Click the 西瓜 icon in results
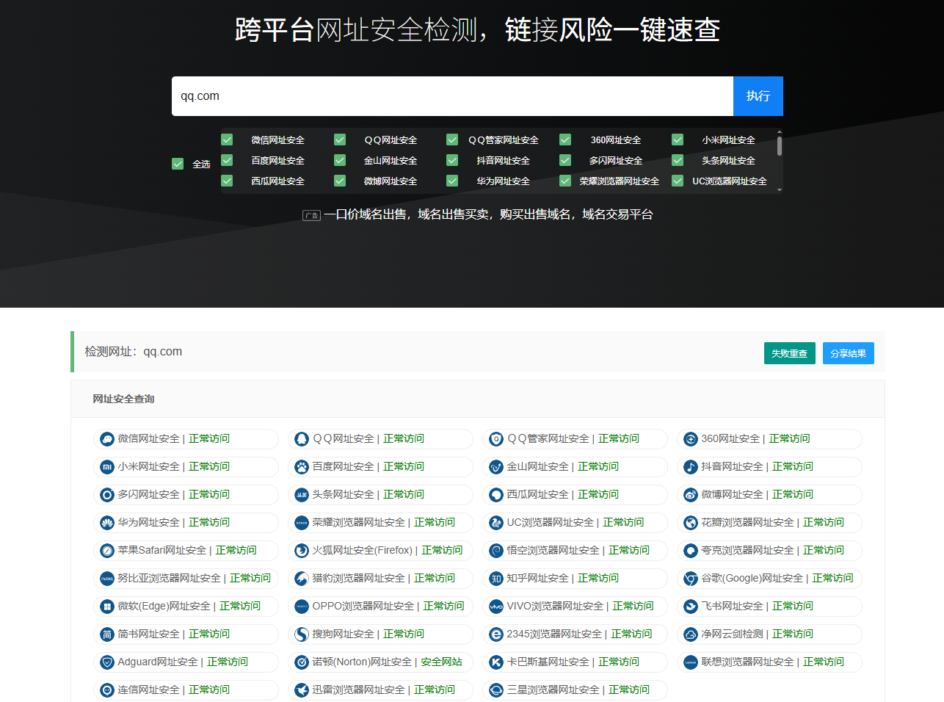This screenshot has height=702, width=944. click(496, 495)
